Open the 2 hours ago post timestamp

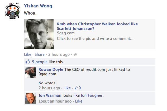(x=59, y=54)
